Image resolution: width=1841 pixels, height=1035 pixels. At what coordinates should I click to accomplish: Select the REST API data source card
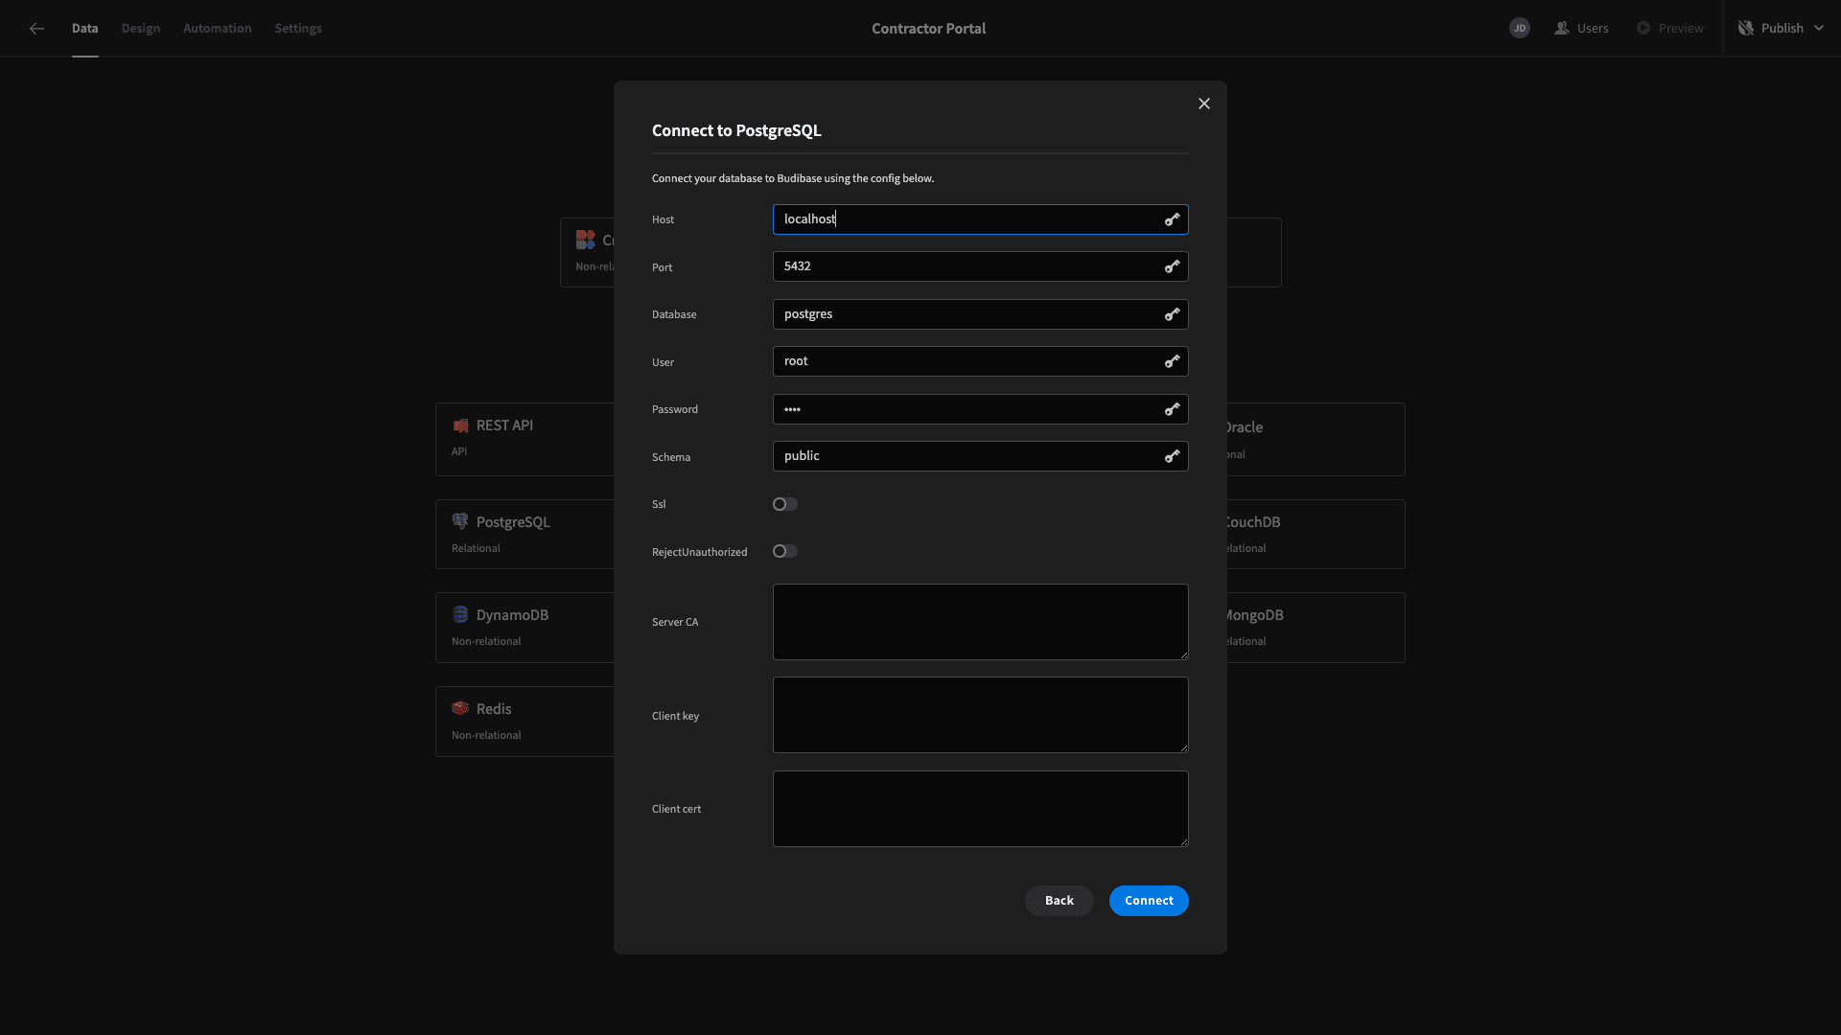524,439
